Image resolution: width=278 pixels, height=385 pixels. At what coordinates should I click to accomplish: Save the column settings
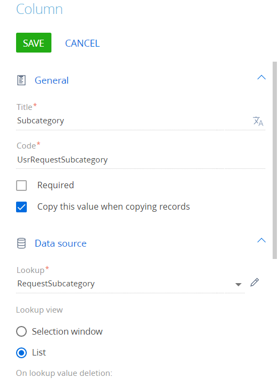tap(34, 43)
